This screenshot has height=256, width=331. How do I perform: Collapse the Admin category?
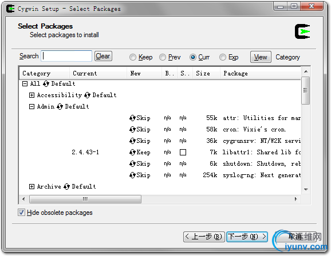pyautogui.click(x=31, y=107)
